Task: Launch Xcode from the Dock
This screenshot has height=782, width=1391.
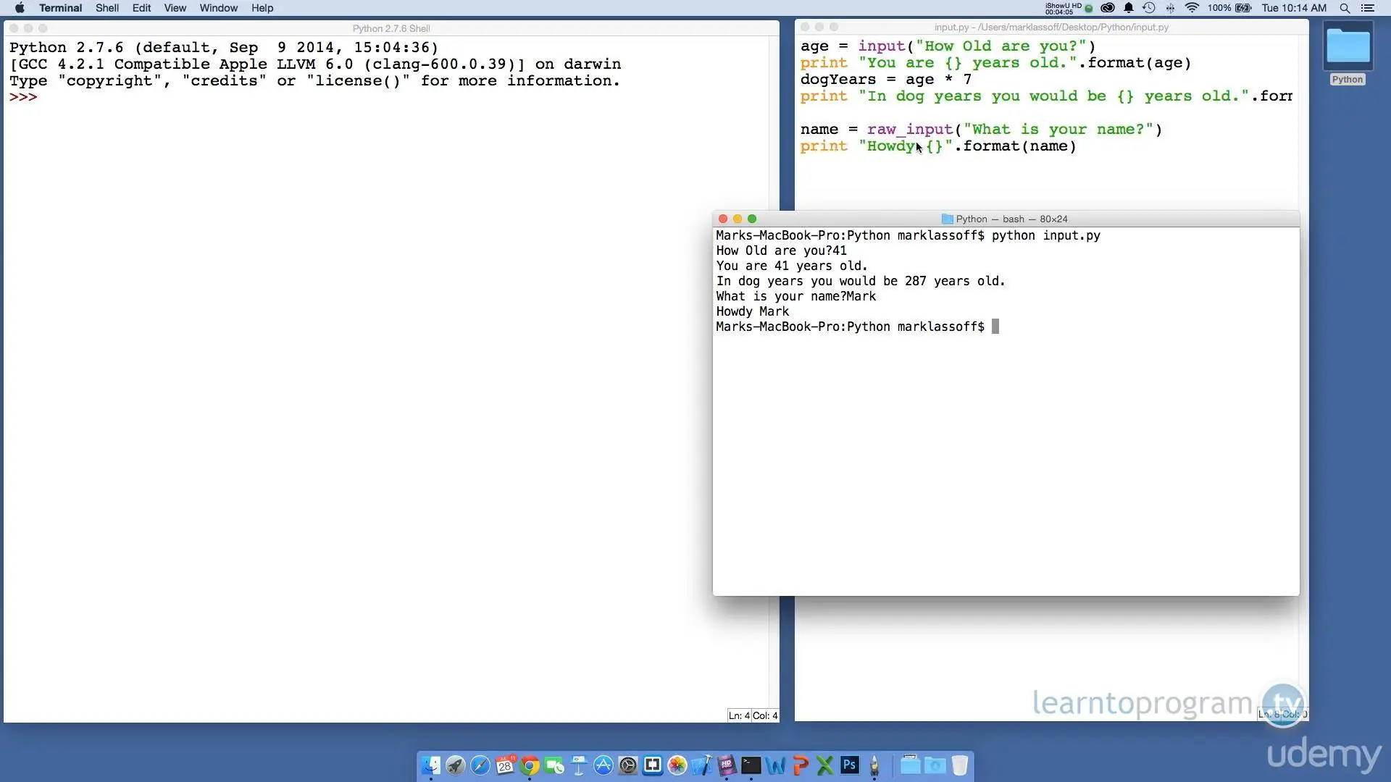Action: pyautogui.click(x=702, y=765)
